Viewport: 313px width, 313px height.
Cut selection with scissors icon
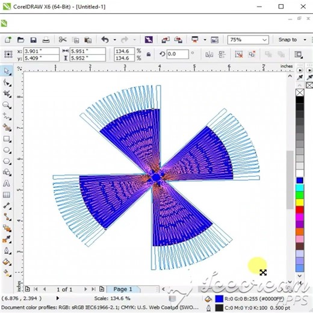(x=63, y=40)
